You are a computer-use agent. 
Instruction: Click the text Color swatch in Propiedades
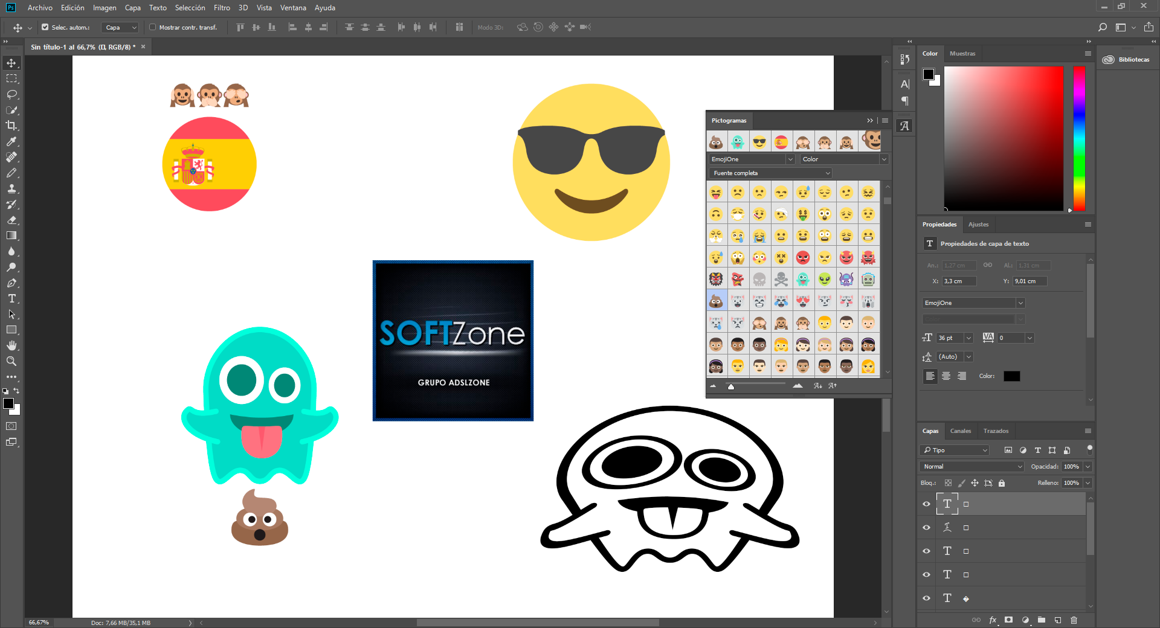[1011, 376]
